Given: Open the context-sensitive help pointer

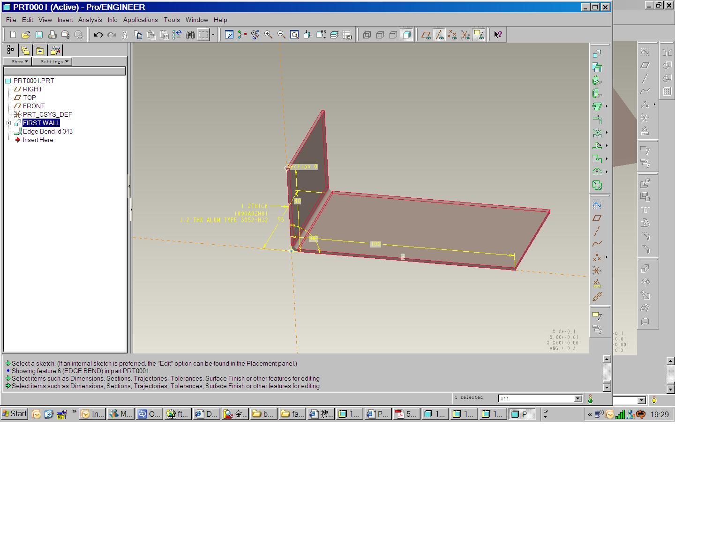Looking at the screenshot, I should point(498,35).
